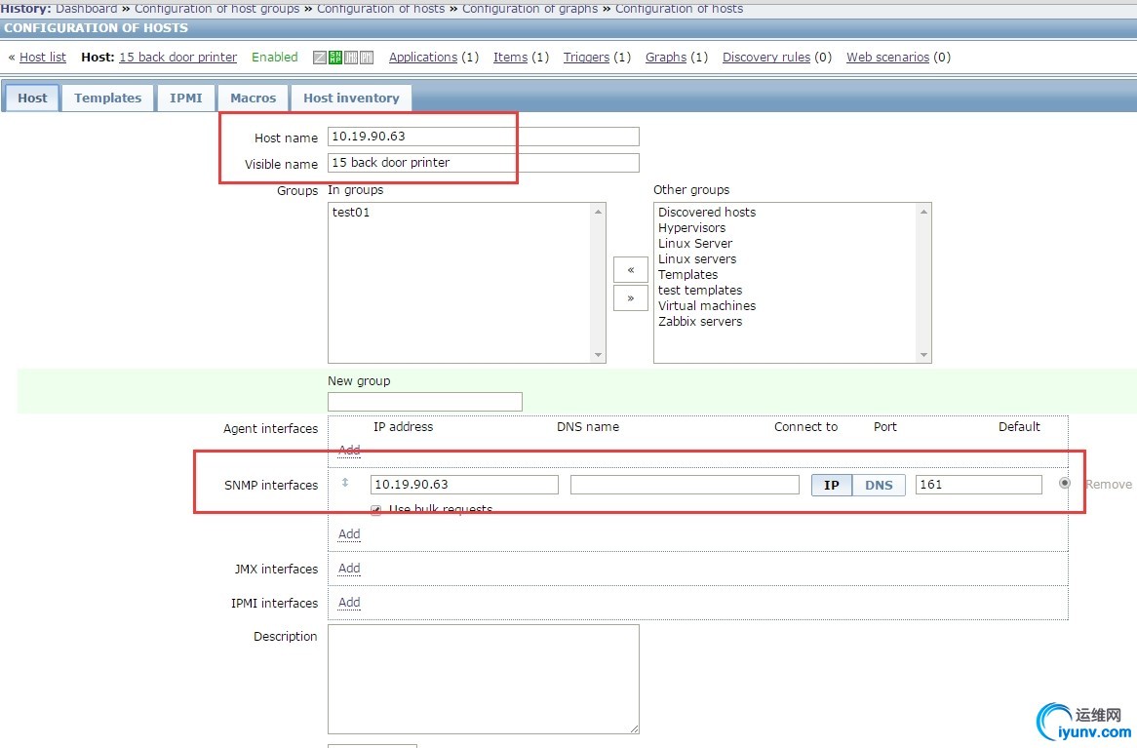Screen dimensions: 1137x748
Task: Click the Enabled status link
Action: (275, 58)
